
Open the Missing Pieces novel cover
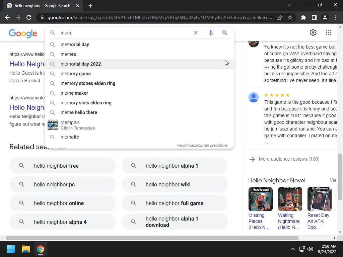pos(261,199)
